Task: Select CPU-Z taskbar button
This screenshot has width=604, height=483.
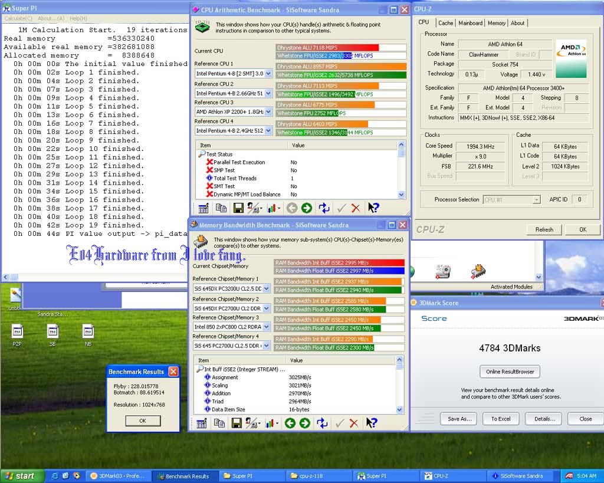Action: click(453, 476)
